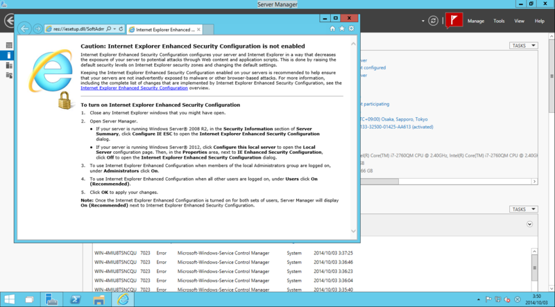Viewport: 555px width, 307px height.
Task: Click Internet Explorer logo with padlock
Action: point(51,78)
